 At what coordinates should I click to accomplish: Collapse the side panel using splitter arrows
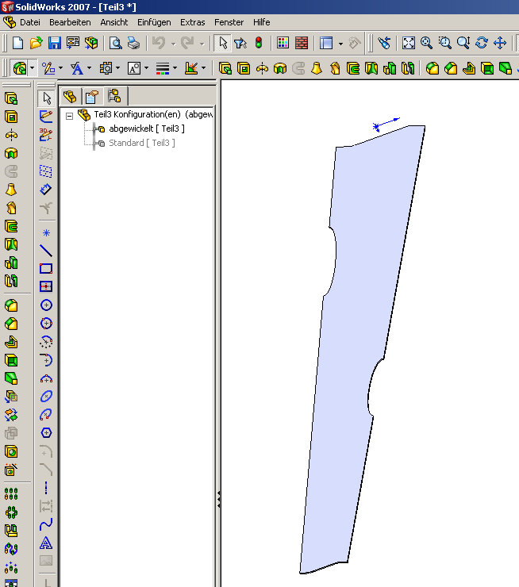coord(218,500)
